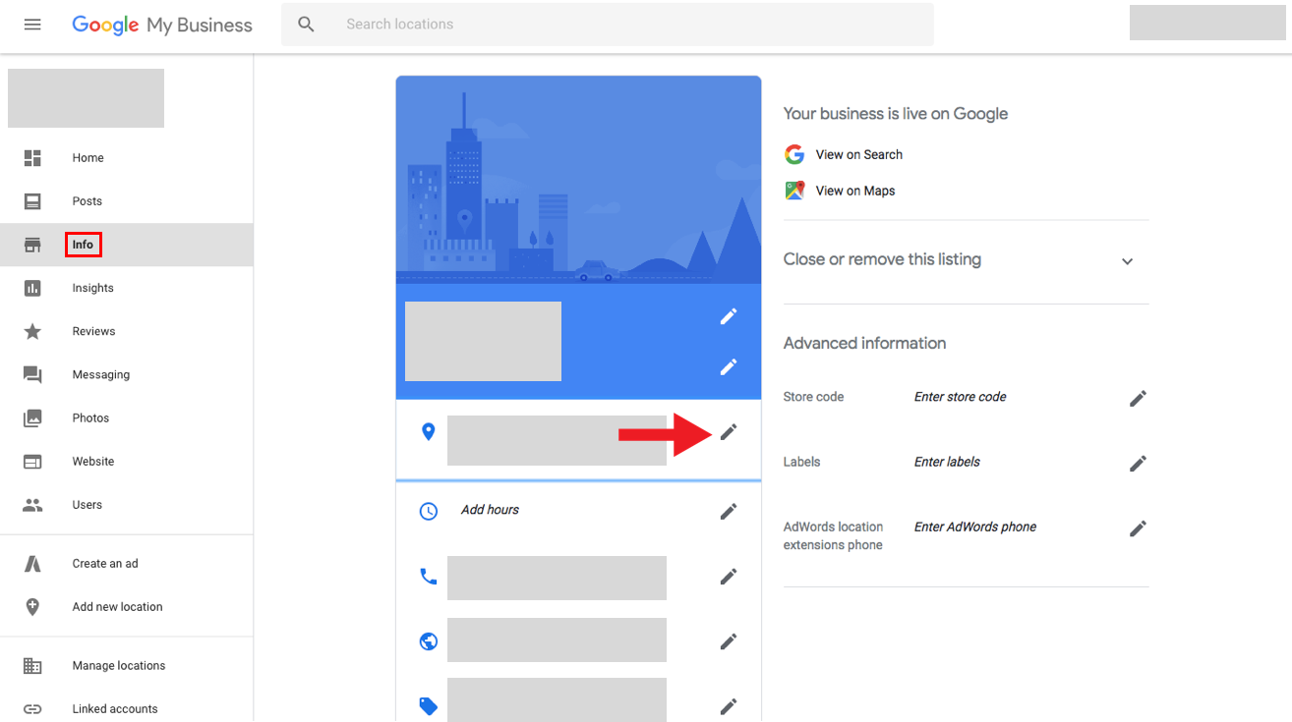
Task: Click the Manage locations building icon
Action: [32, 666]
